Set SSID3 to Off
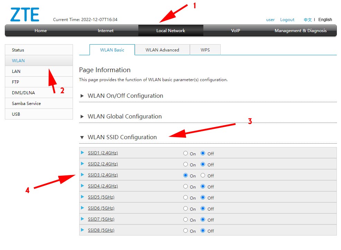341x250 pixels. click(x=203, y=175)
